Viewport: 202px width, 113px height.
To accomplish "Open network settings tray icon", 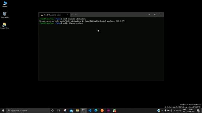I will [175, 110].
